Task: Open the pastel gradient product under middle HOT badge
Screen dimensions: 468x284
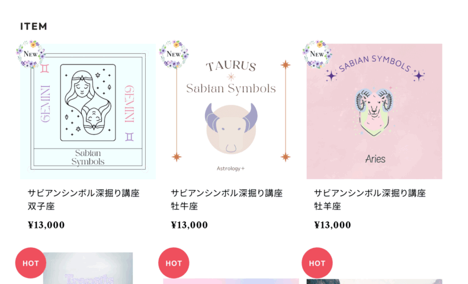Action: [231, 281]
